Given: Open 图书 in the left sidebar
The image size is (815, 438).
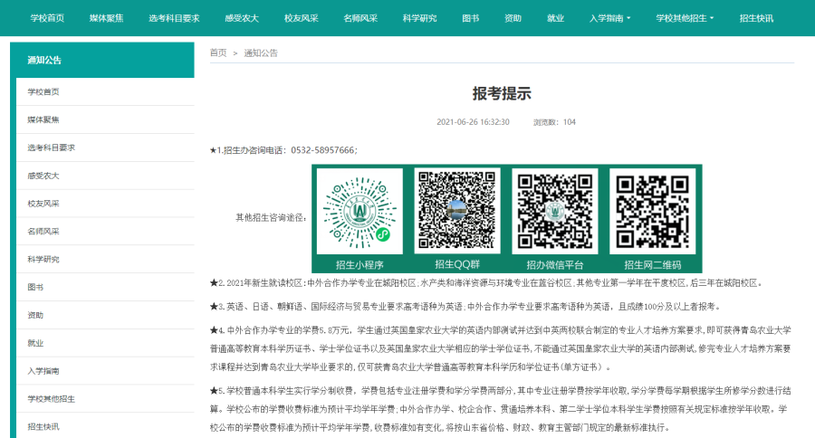Looking at the screenshot, I should pos(35,287).
